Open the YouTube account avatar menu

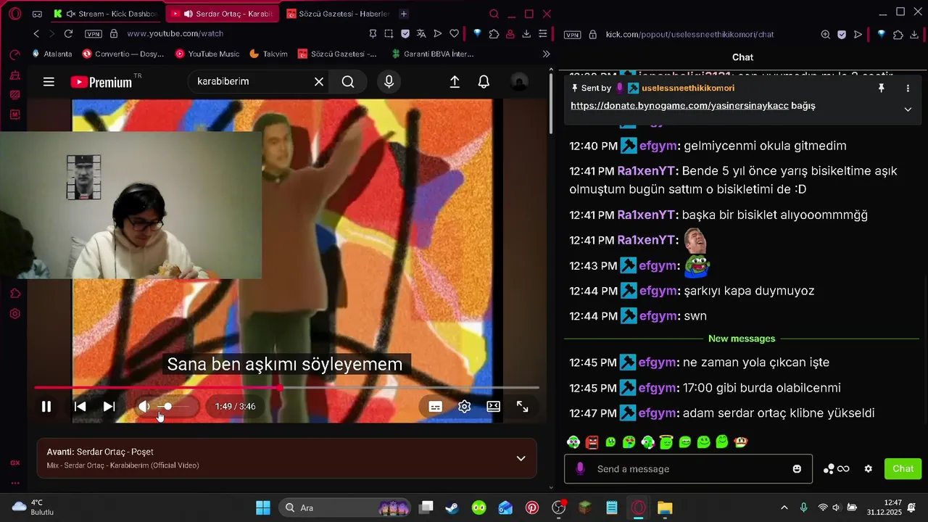(519, 82)
